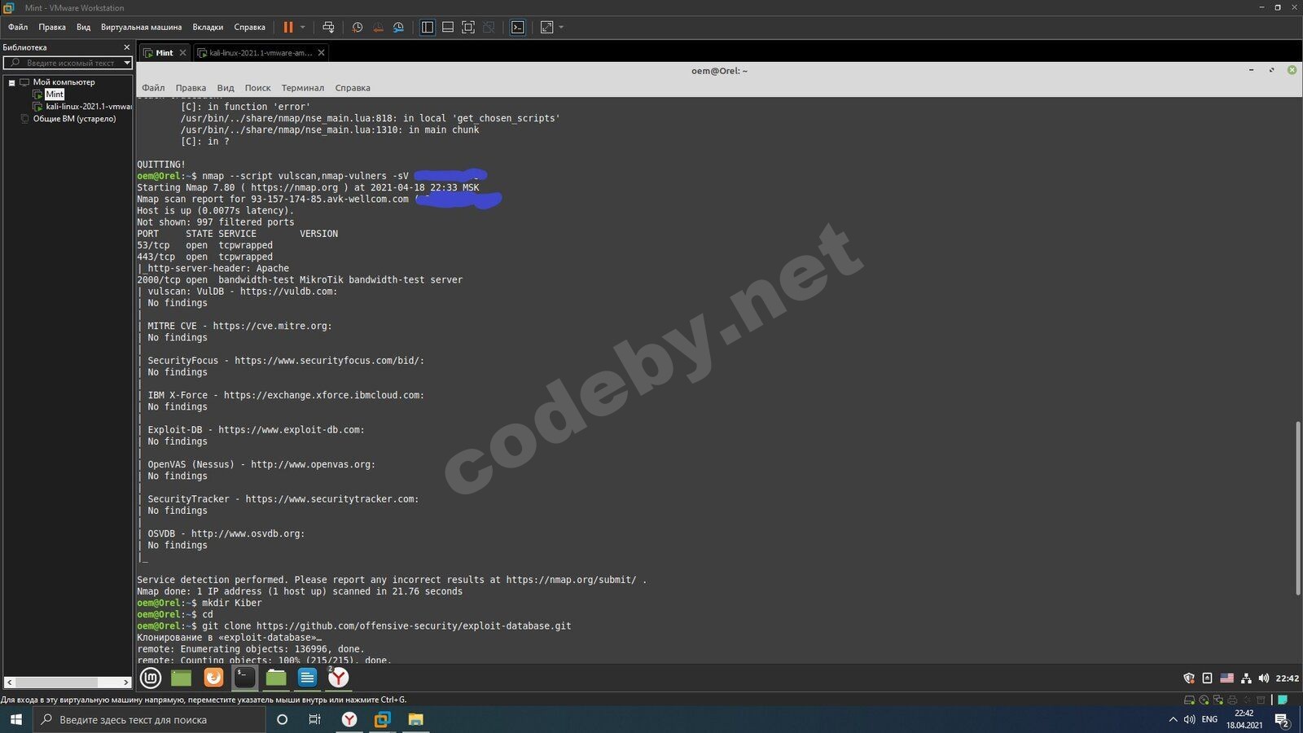The width and height of the screenshot is (1303, 733).
Task: Open the Linux Mint start menu
Action: (x=151, y=678)
